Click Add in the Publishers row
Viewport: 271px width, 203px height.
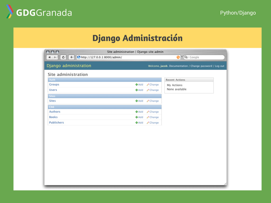[x=139, y=123]
